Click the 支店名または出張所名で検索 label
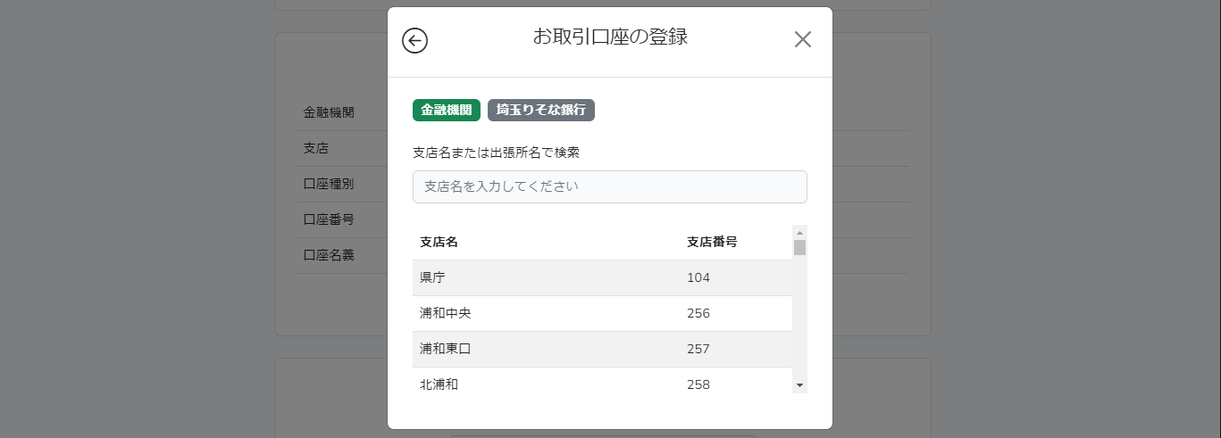Image resolution: width=1221 pixels, height=438 pixels. (x=496, y=153)
